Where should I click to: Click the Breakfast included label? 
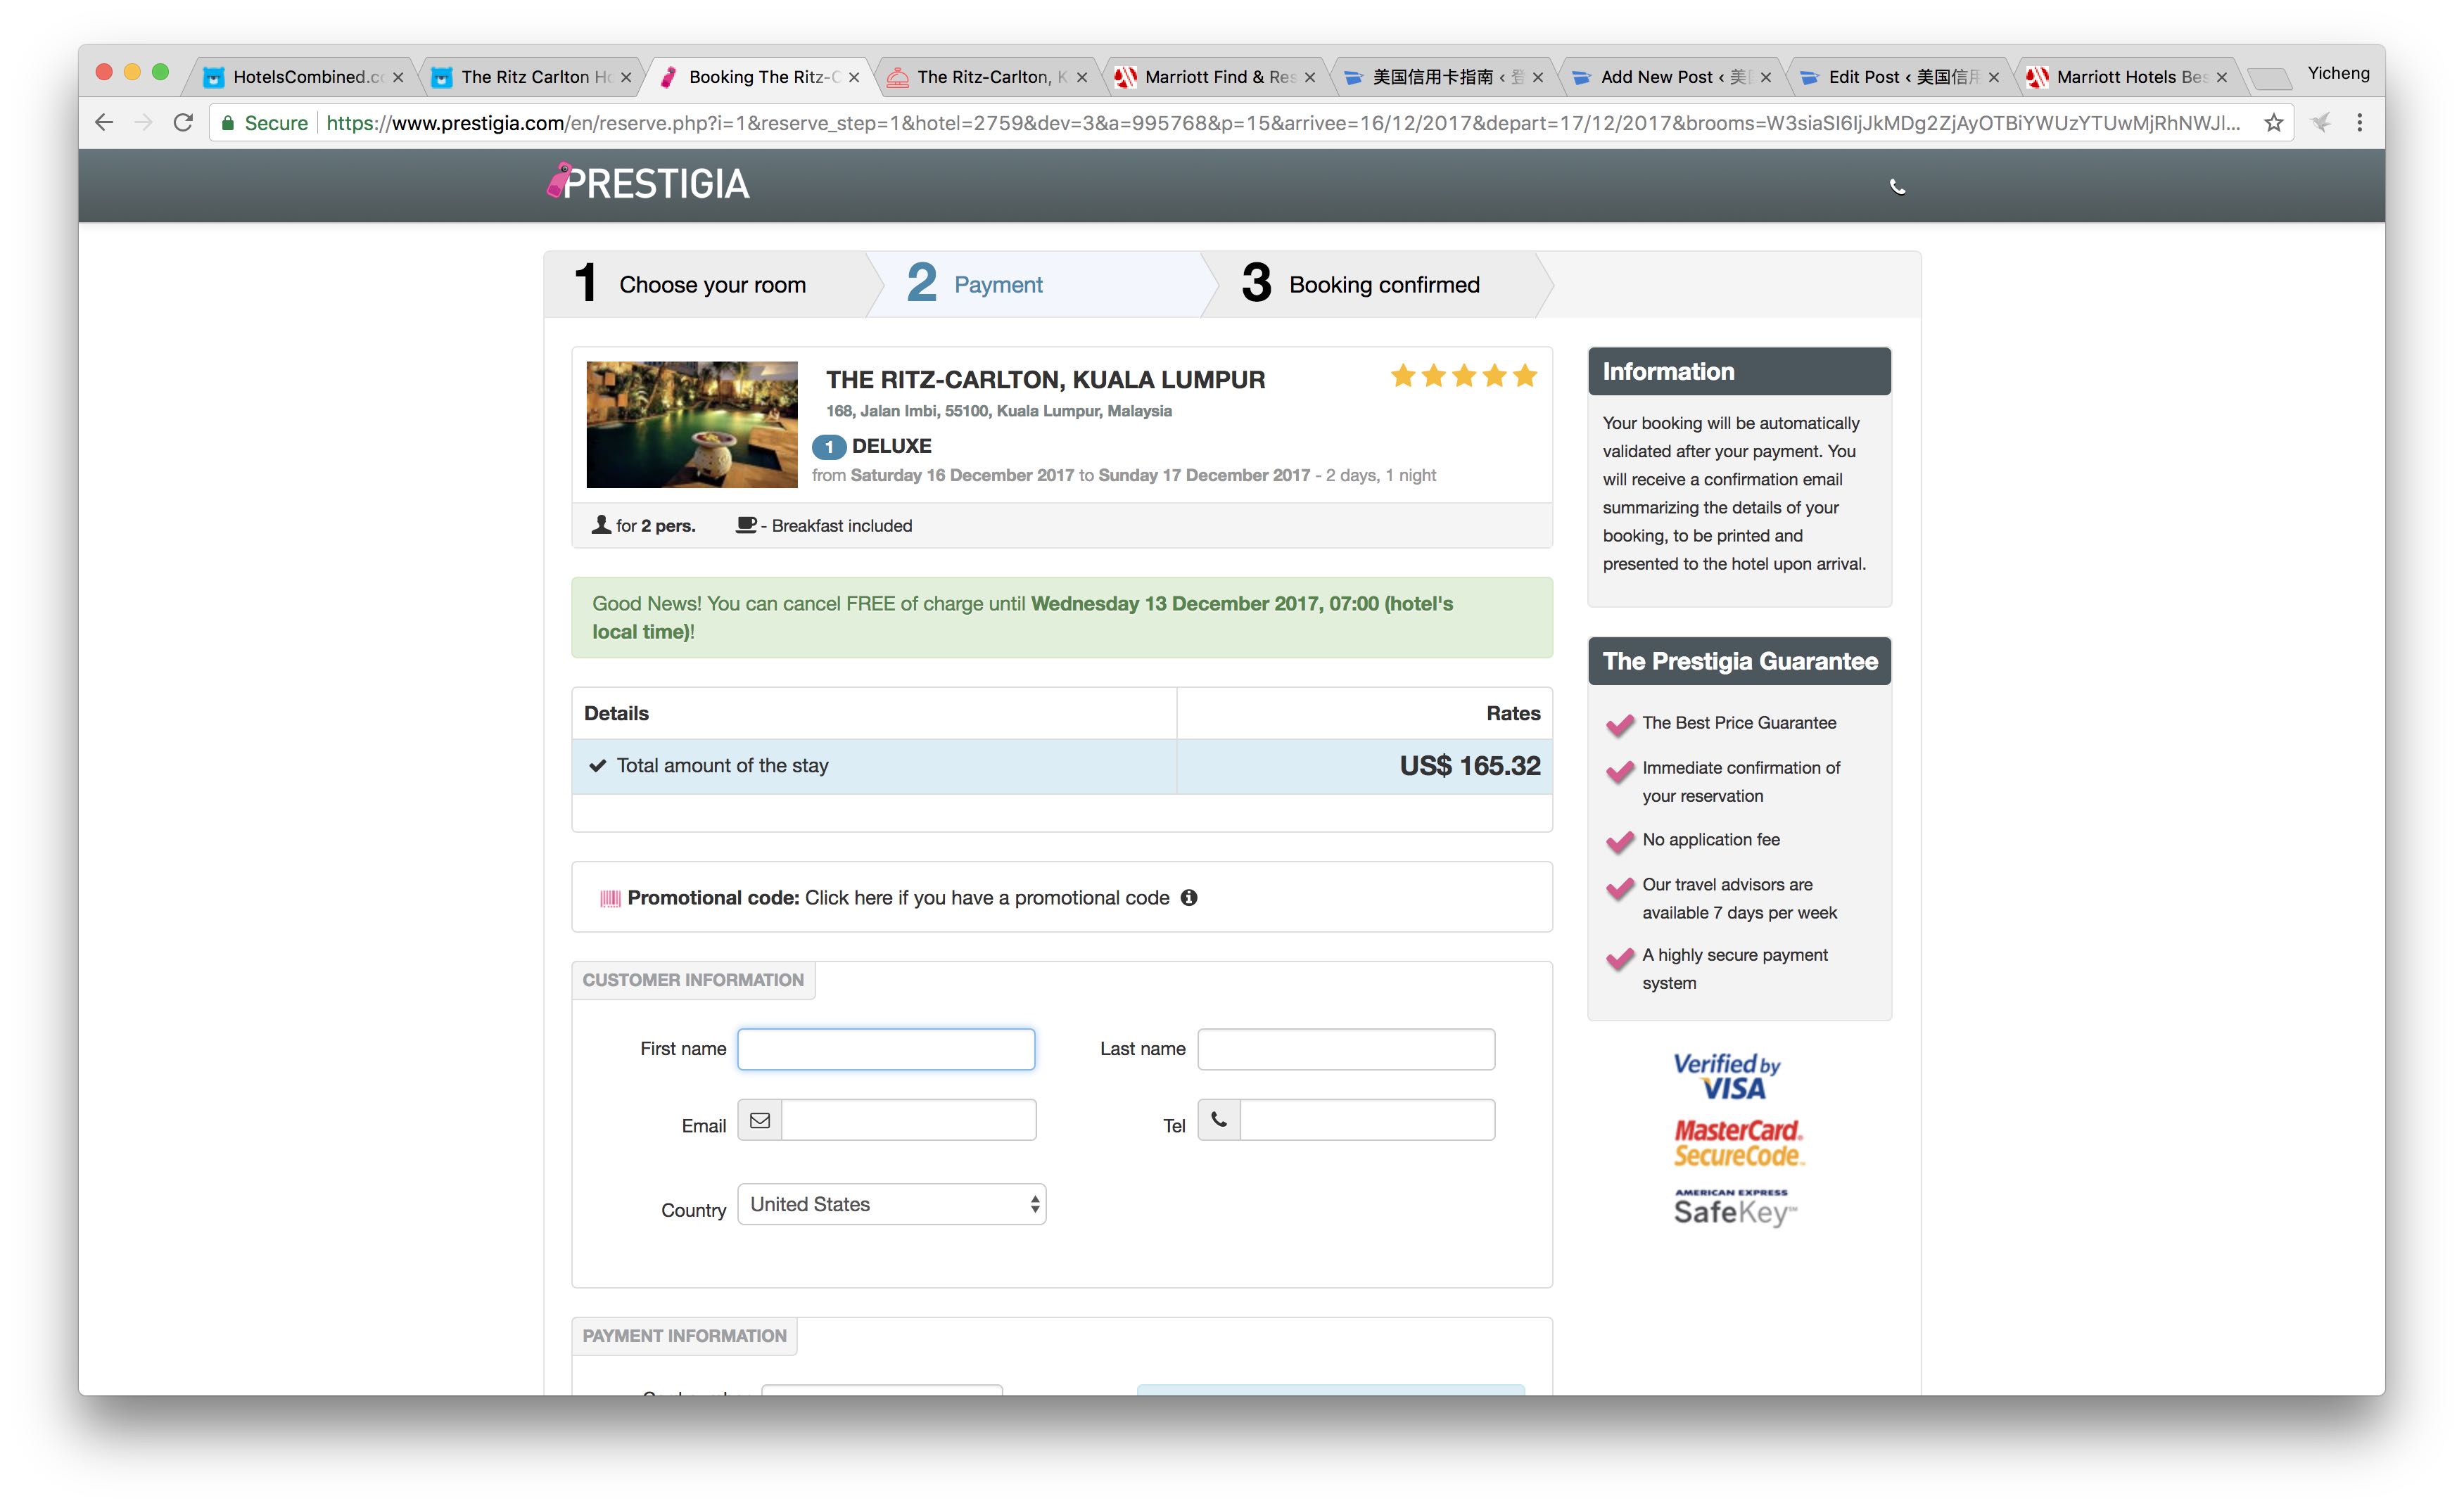pyautogui.click(x=841, y=525)
